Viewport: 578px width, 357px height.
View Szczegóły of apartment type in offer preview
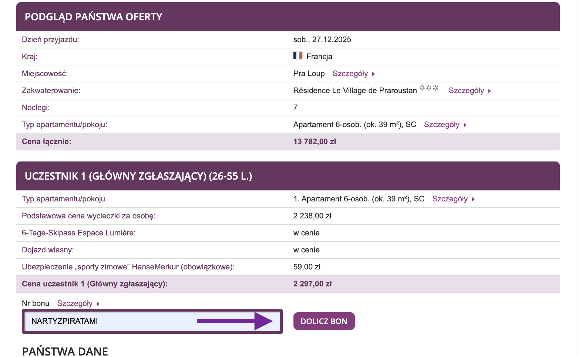[441, 125]
